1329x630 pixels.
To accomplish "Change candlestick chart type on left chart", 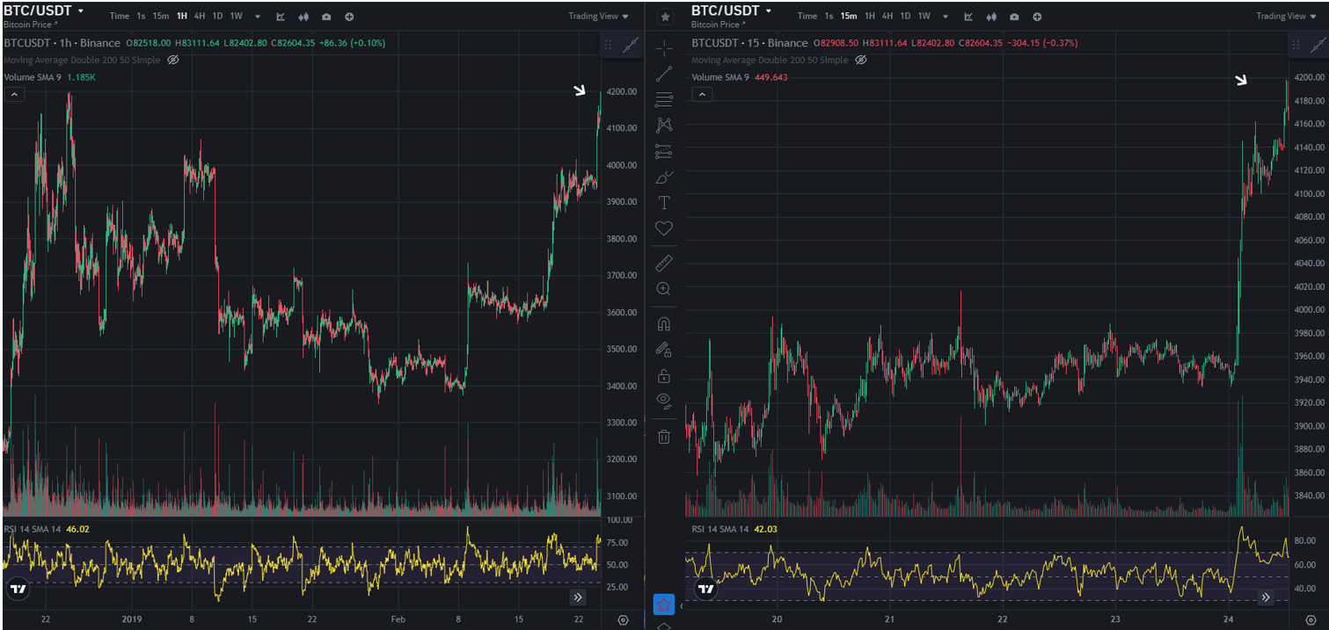I will click(303, 17).
